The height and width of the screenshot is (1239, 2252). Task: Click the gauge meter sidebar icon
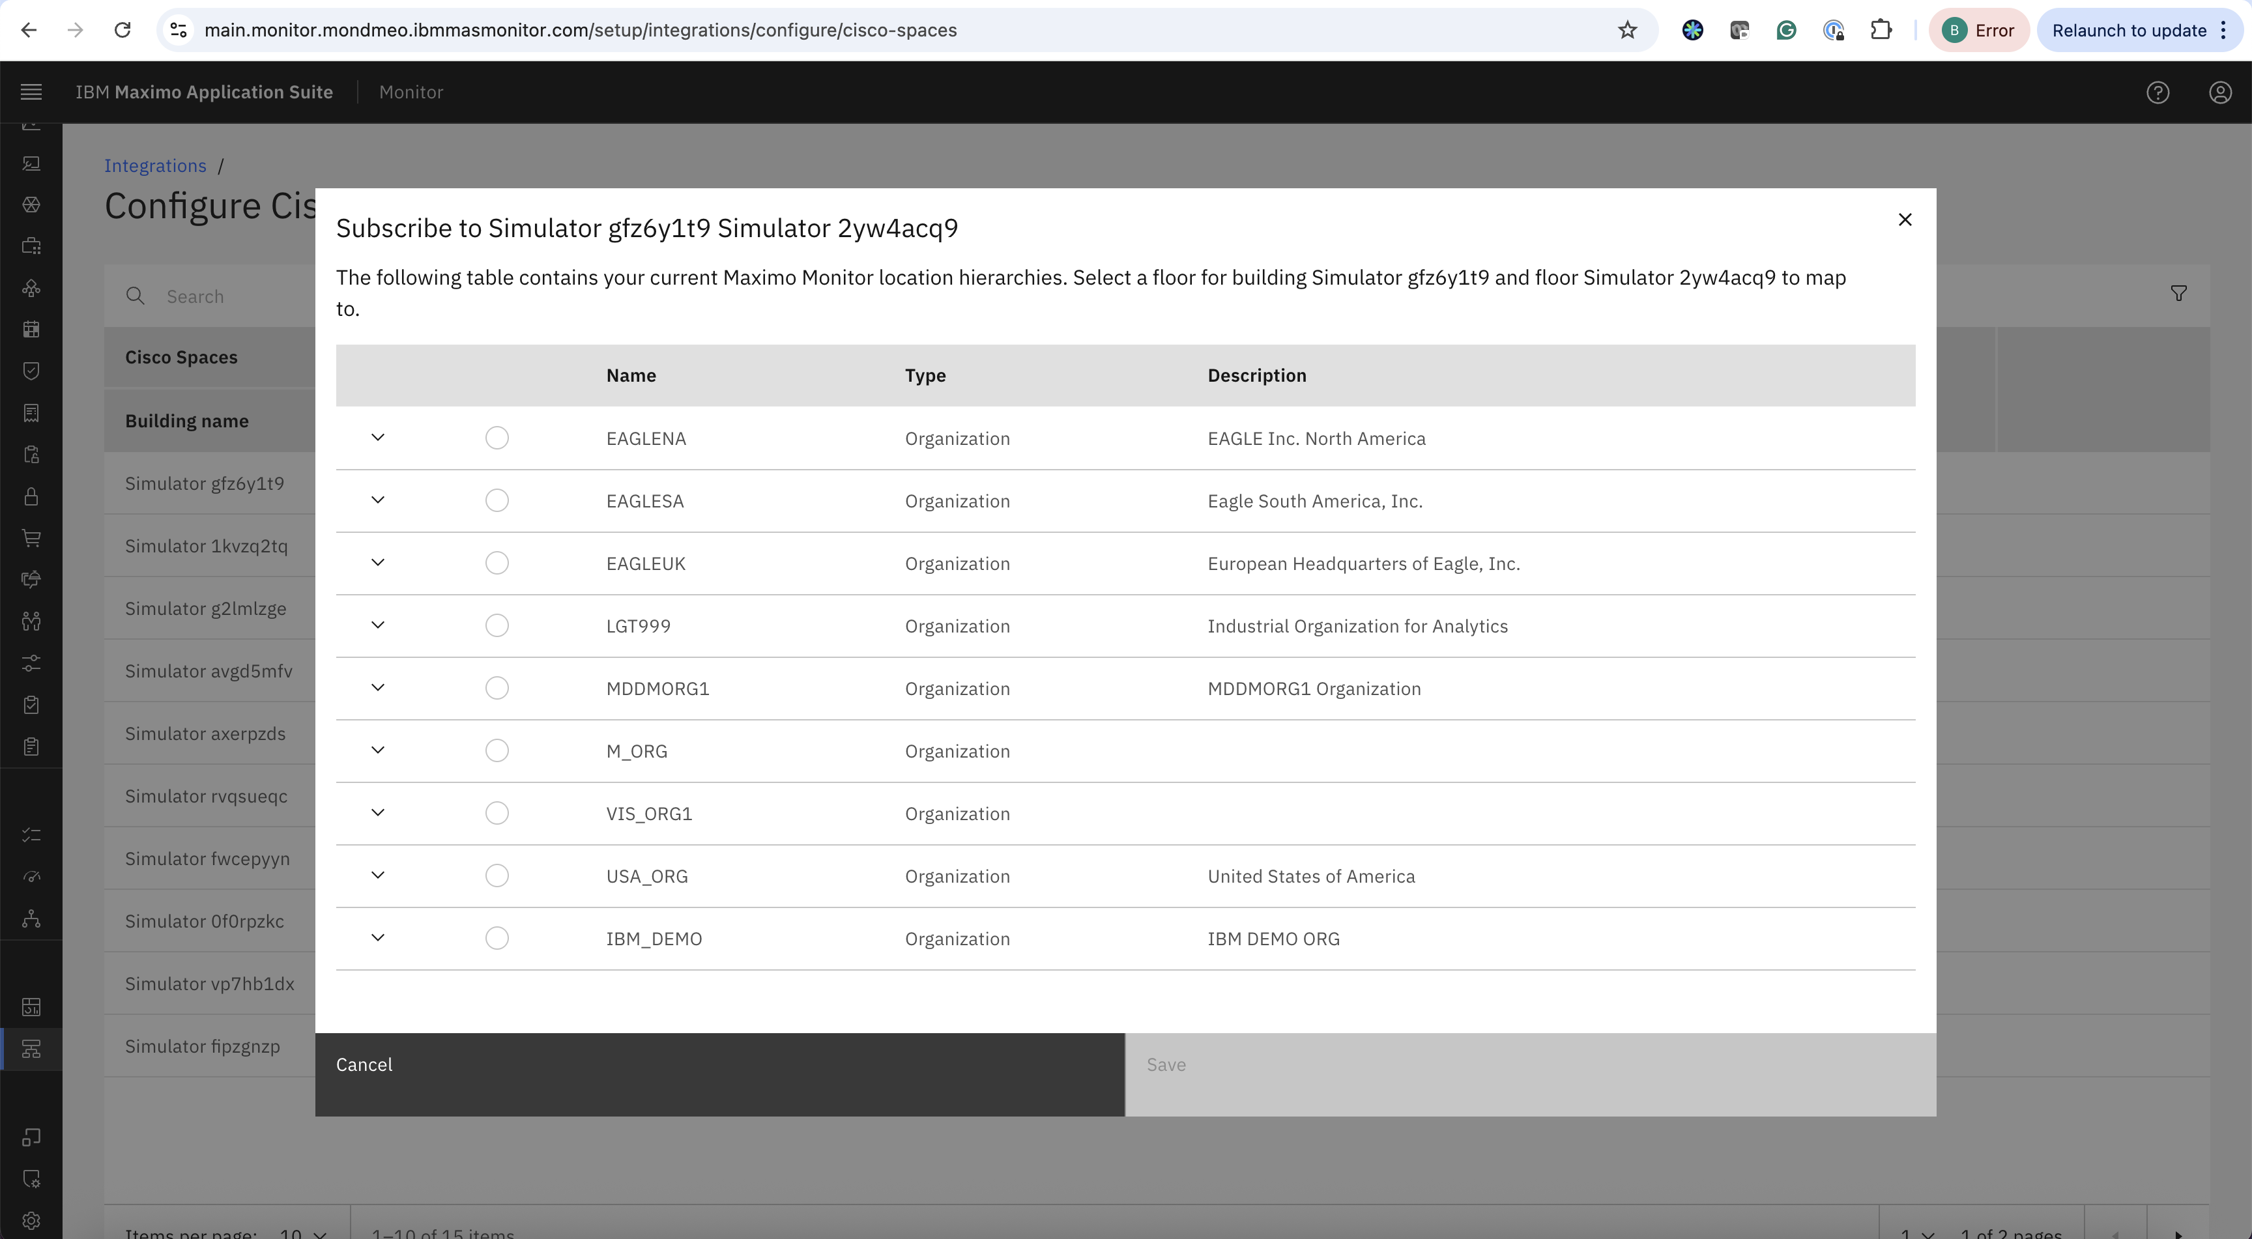[31, 877]
